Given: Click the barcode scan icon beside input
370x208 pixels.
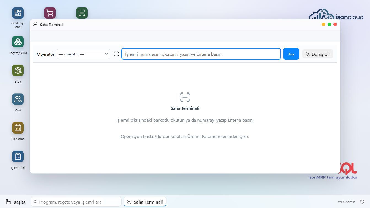Looking at the screenshot, I should coord(116,54).
